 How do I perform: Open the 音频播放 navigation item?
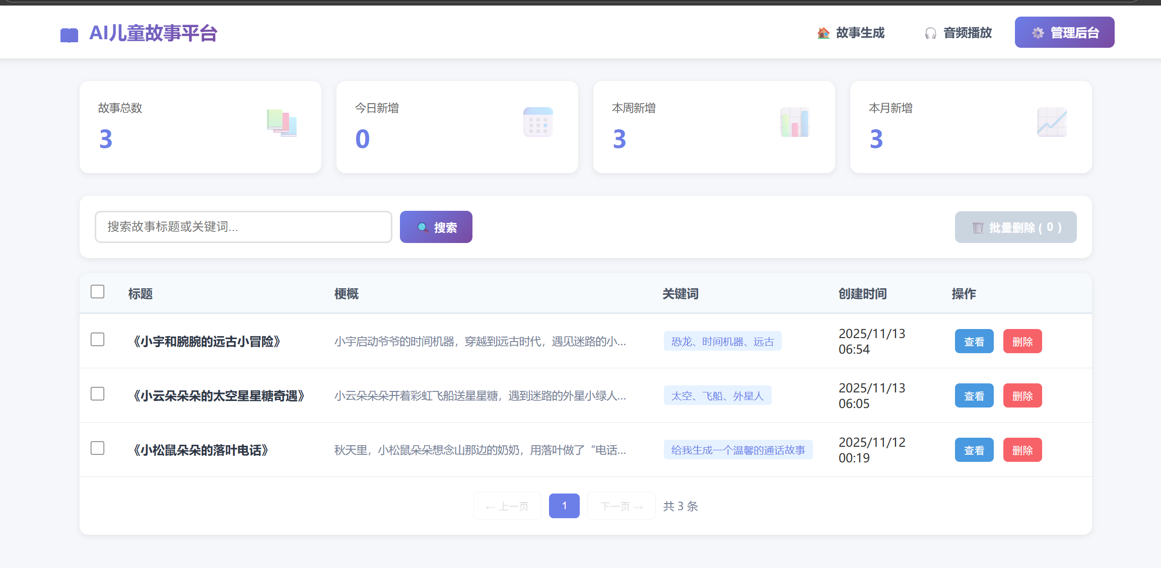(x=958, y=33)
